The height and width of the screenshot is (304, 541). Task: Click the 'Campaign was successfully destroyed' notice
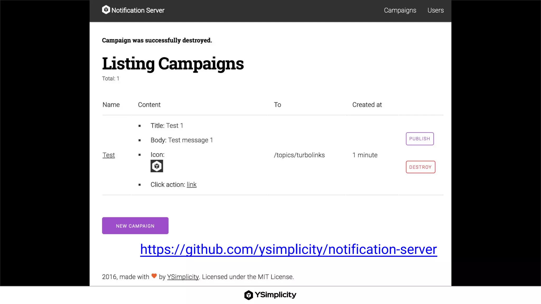[x=157, y=40]
